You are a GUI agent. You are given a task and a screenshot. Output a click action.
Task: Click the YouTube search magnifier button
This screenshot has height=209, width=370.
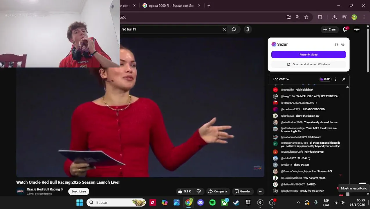coord(234,29)
